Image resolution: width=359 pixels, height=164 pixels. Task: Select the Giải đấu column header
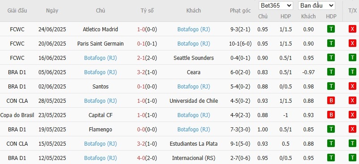click(17, 11)
